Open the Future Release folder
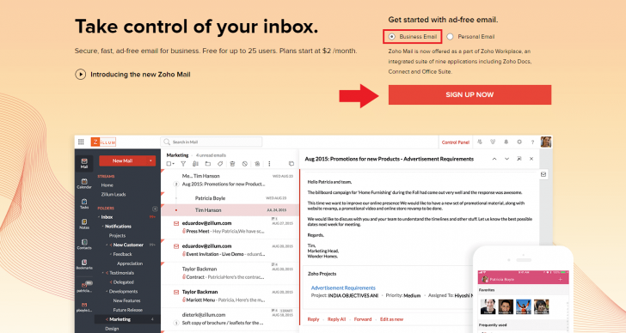626x333 pixels. [128, 310]
